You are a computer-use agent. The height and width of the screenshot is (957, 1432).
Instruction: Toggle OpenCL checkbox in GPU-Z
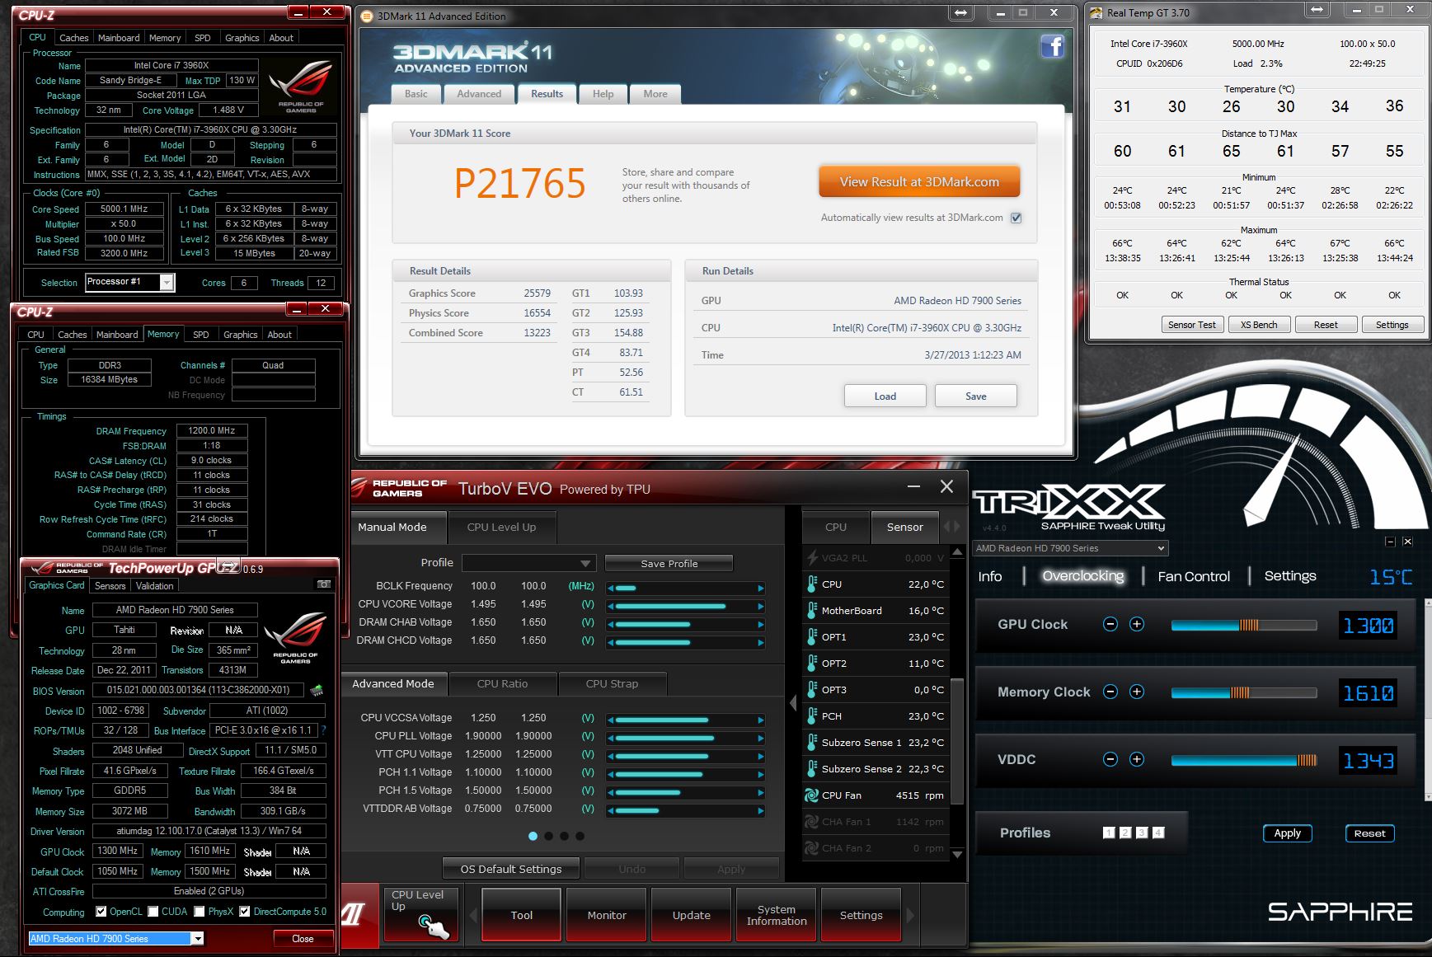click(101, 912)
